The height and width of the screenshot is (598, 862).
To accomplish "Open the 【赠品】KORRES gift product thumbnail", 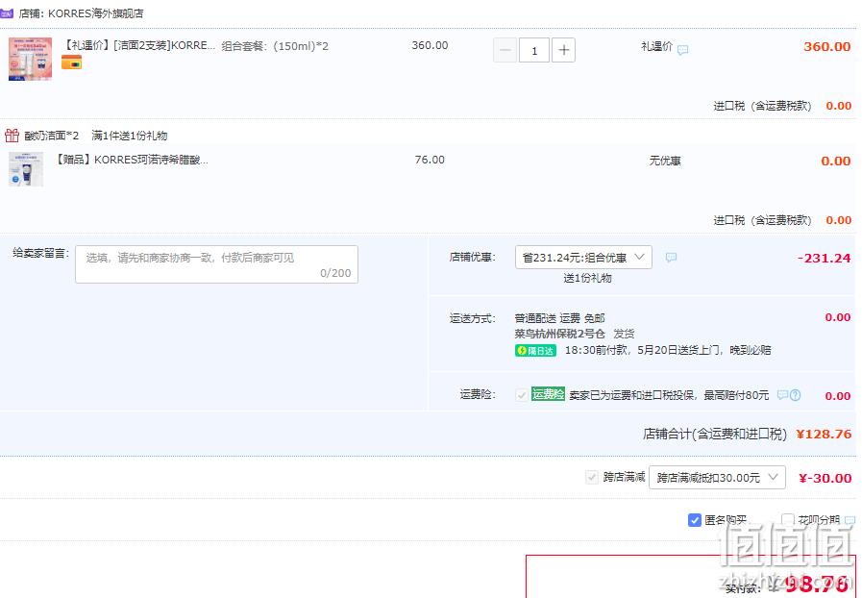I will [26, 169].
